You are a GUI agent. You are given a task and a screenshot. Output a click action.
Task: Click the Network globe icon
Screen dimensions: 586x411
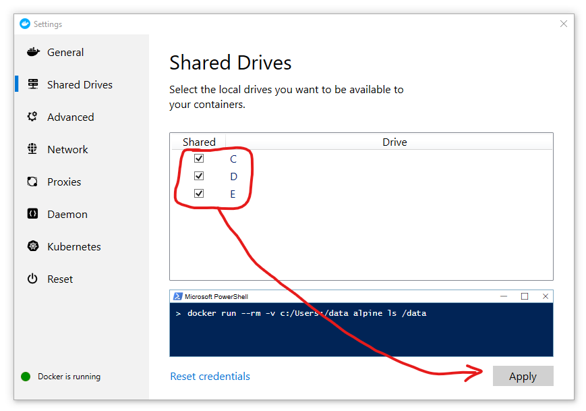(x=32, y=149)
